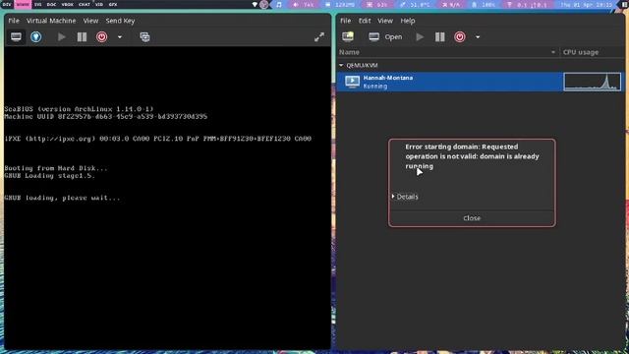
Task: Click Open button in manager toolbar
Action: coord(385,37)
